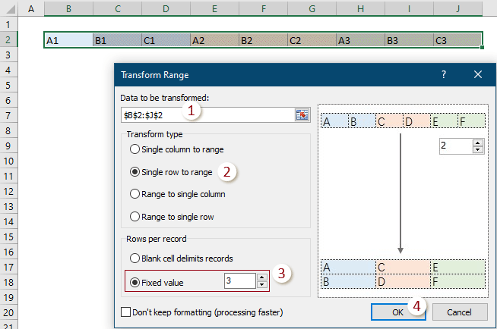Select row 2 header

pyautogui.click(x=8, y=40)
